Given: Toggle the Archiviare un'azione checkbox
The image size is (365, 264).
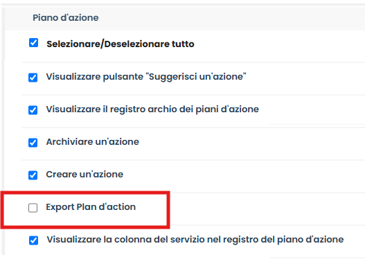Looking at the screenshot, I should [33, 143].
